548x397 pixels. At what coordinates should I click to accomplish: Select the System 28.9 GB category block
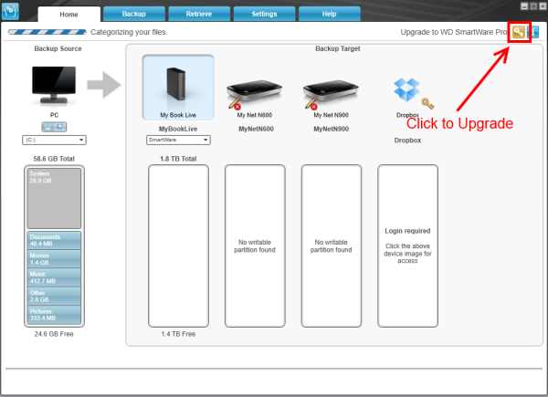coord(54,198)
